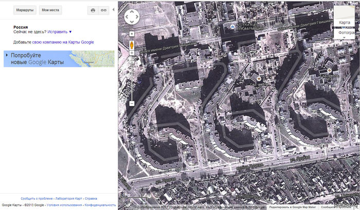Open the Исправить location dropdown
This screenshot has height=210, width=360.
pyautogui.click(x=60, y=32)
